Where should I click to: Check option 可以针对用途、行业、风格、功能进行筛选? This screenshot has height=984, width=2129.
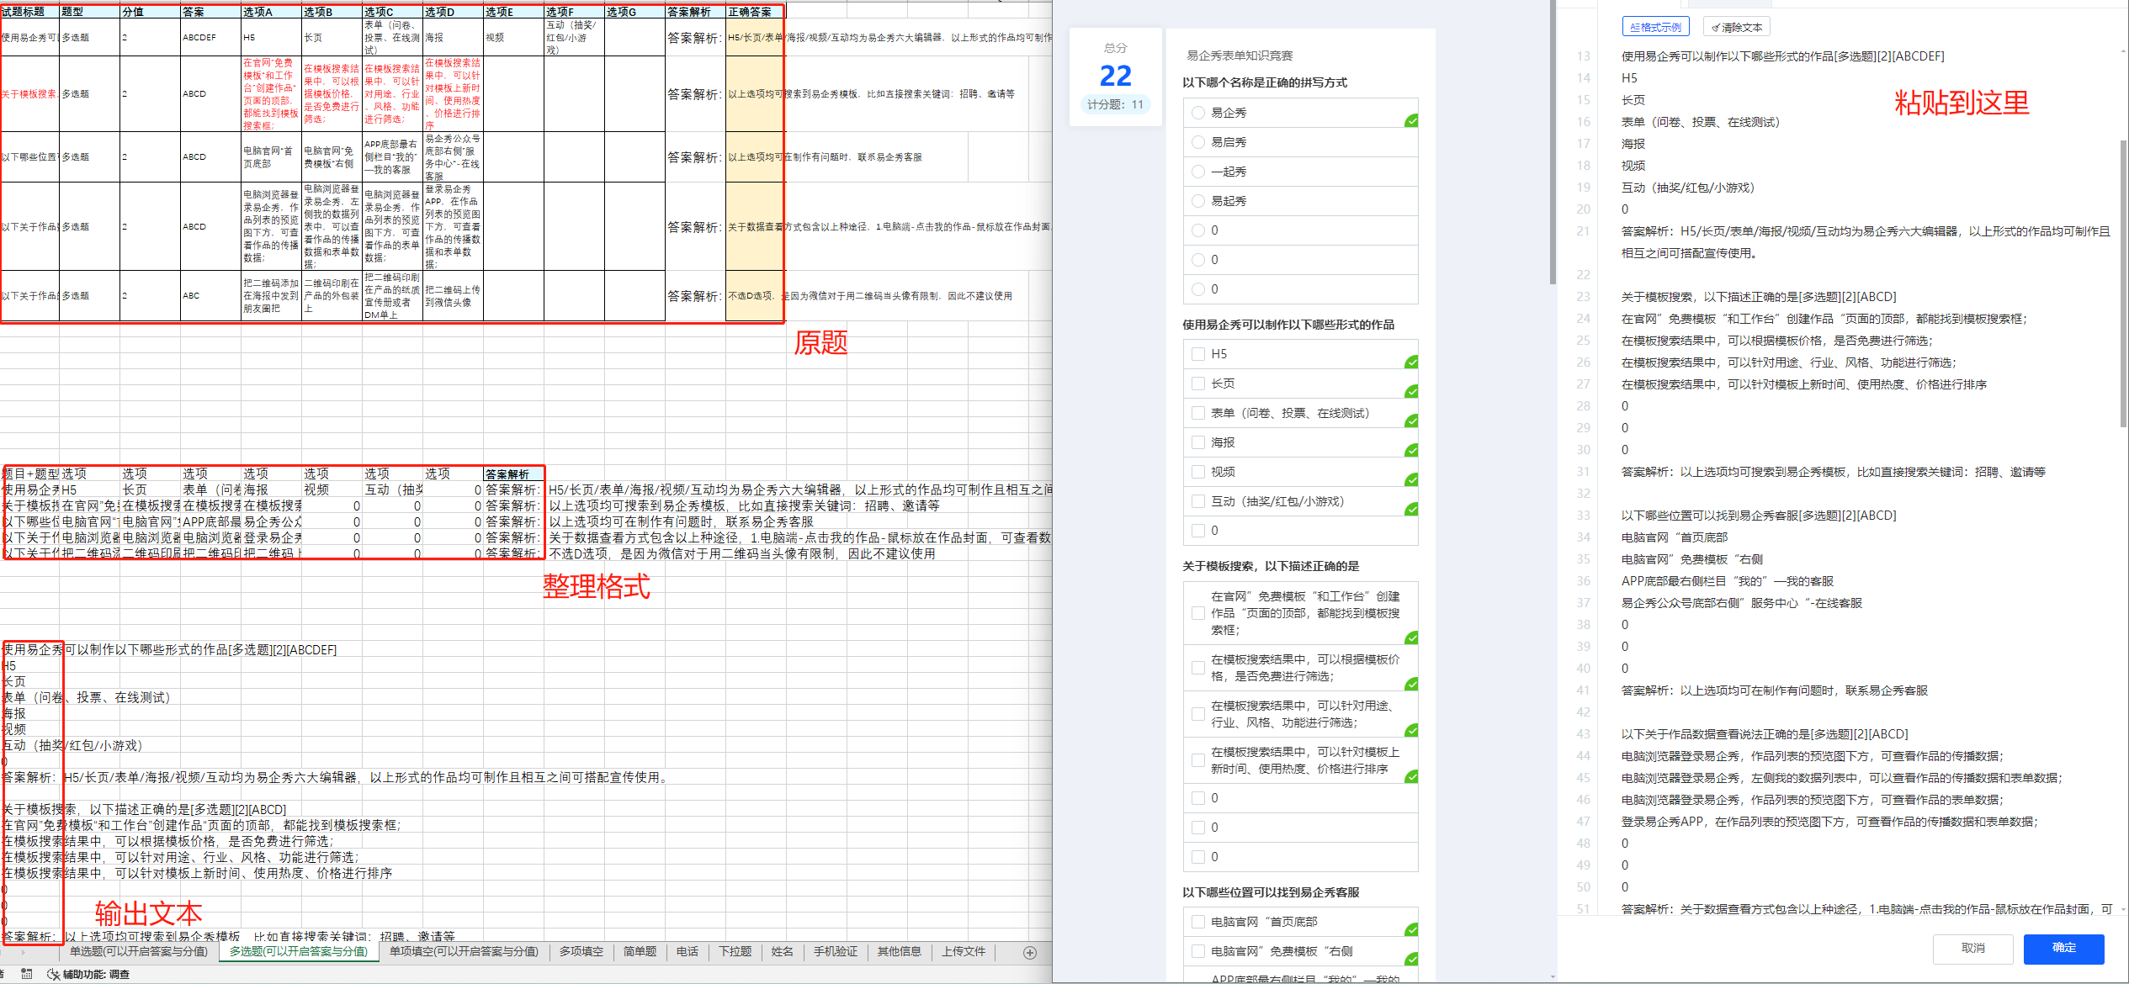point(1198,714)
